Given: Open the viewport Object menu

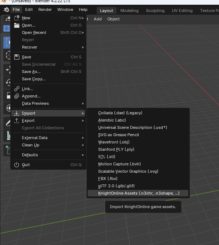Looking at the screenshot, I should (114, 19).
